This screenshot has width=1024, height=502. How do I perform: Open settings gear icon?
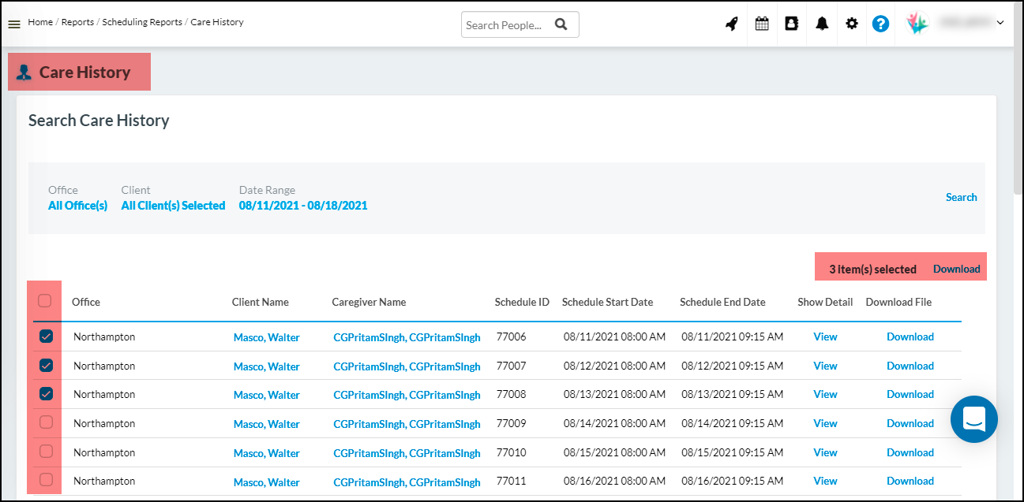pyautogui.click(x=851, y=24)
